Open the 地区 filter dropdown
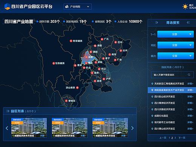 [x=176, y=45]
